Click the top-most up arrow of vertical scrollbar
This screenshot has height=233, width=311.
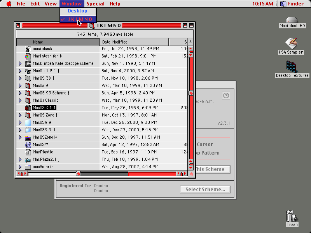coord(191,48)
